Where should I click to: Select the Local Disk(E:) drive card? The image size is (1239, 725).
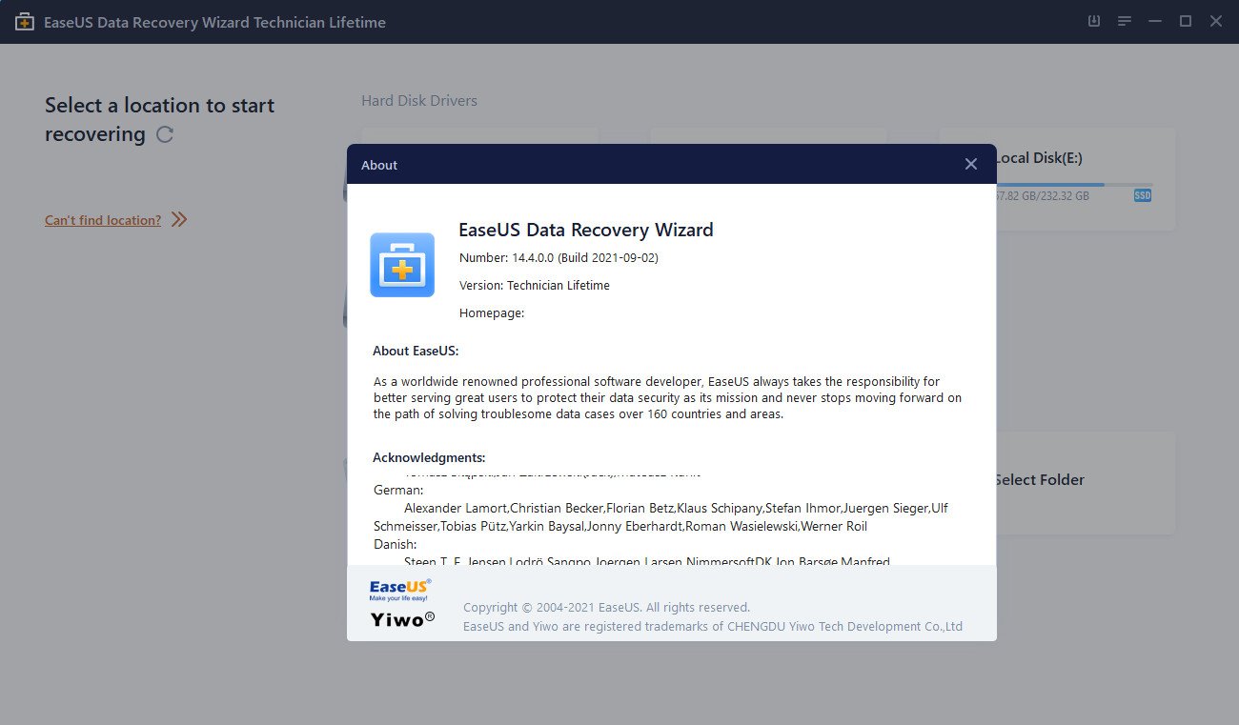tap(1086, 179)
